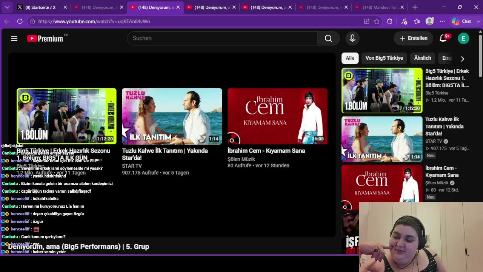
Task: Open Şölen Müzik channel under end-screen card
Action: (x=241, y=159)
